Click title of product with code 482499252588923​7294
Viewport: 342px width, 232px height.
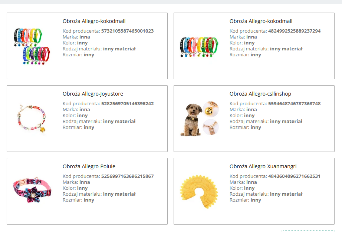pyautogui.click(x=261, y=21)
